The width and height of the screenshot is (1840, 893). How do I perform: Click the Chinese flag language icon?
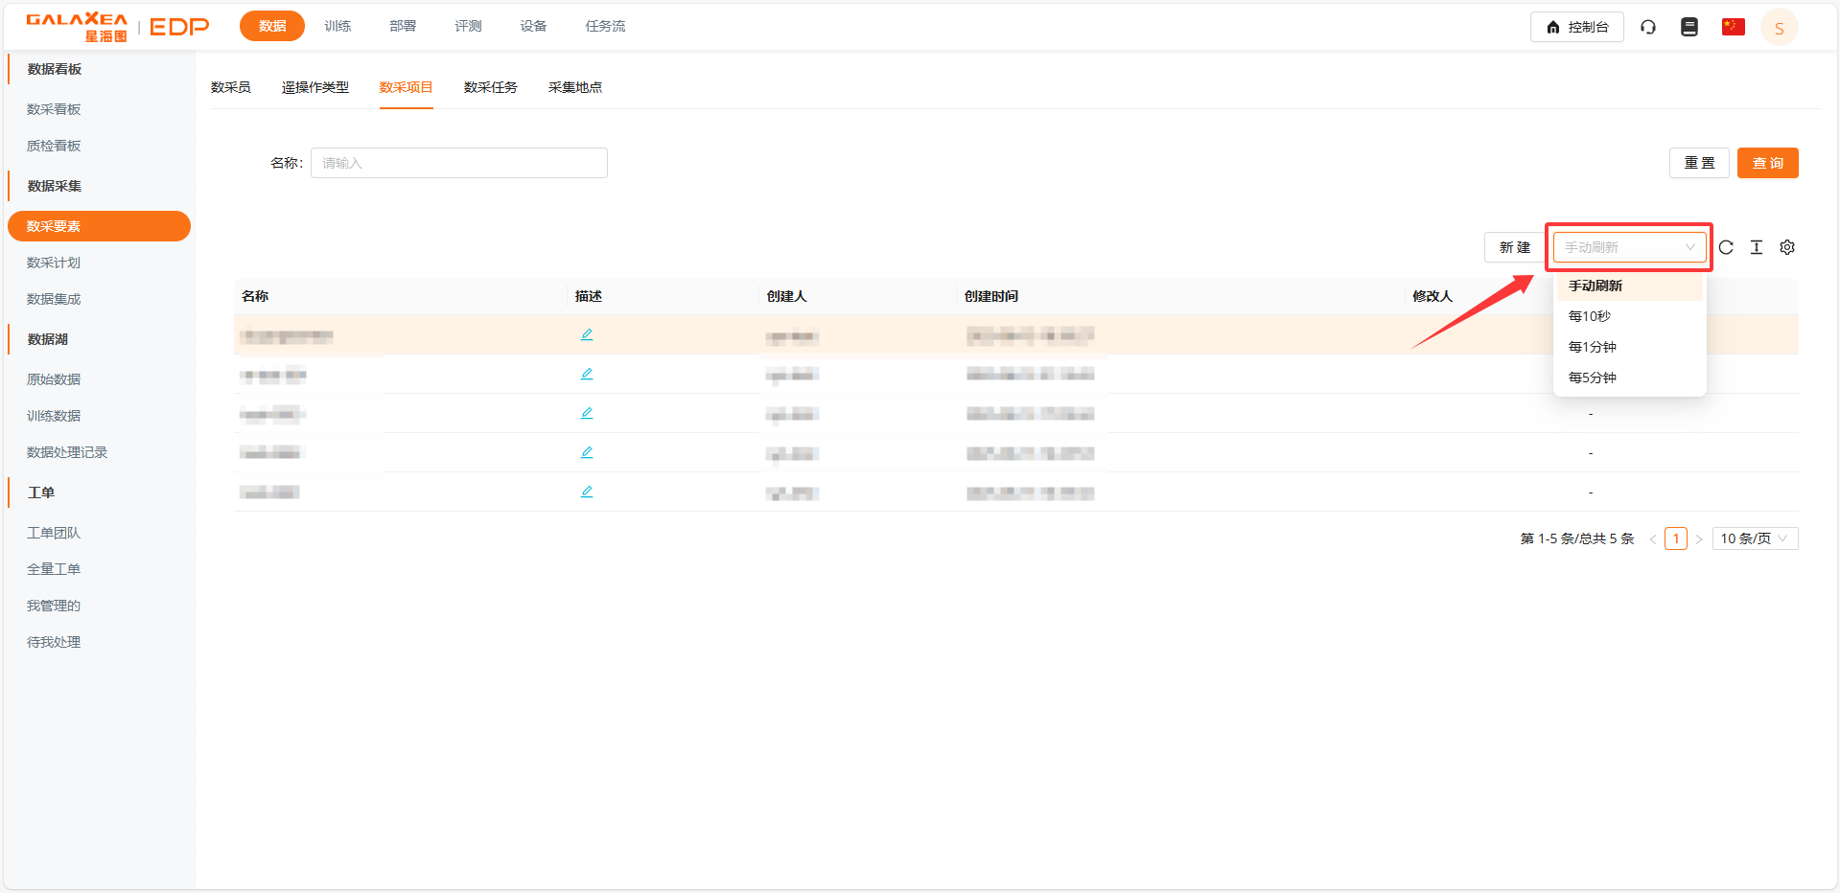point(1733,27)
